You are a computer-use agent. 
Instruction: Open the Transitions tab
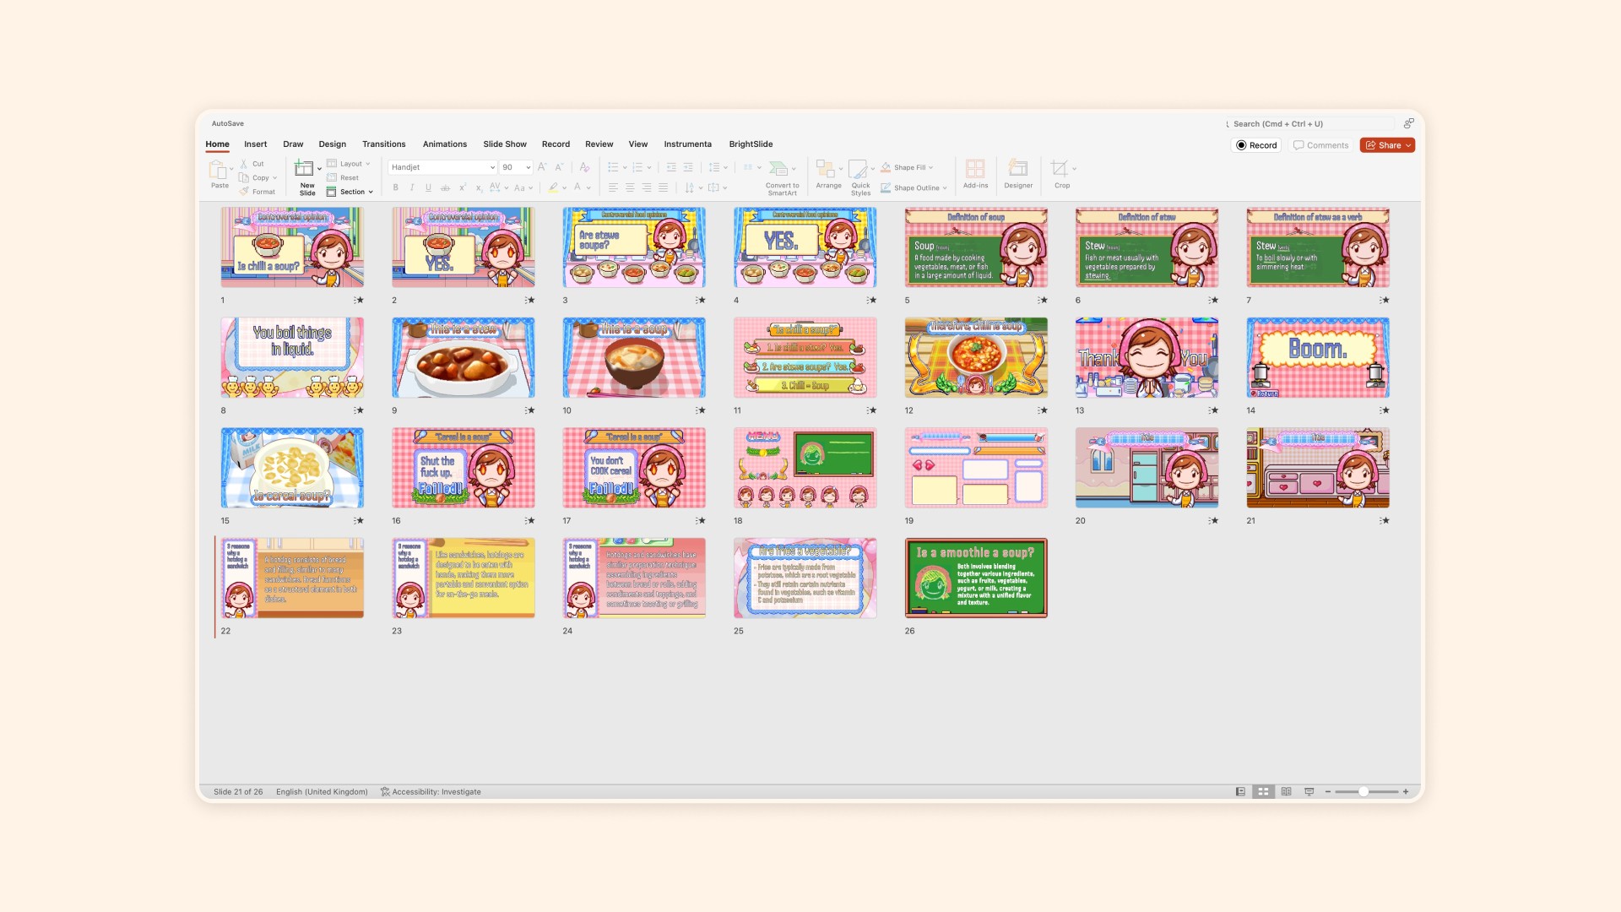point(383,144)
